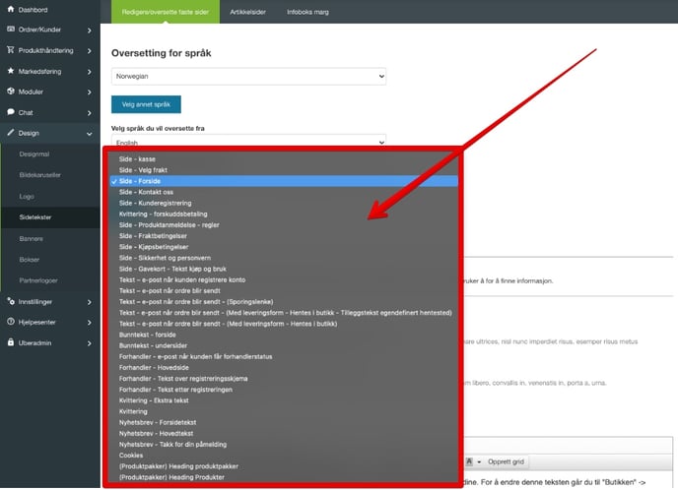The width and height of the screenshot is (678, 490).
Task: Click the Opprett grid button
Action: 506,461
